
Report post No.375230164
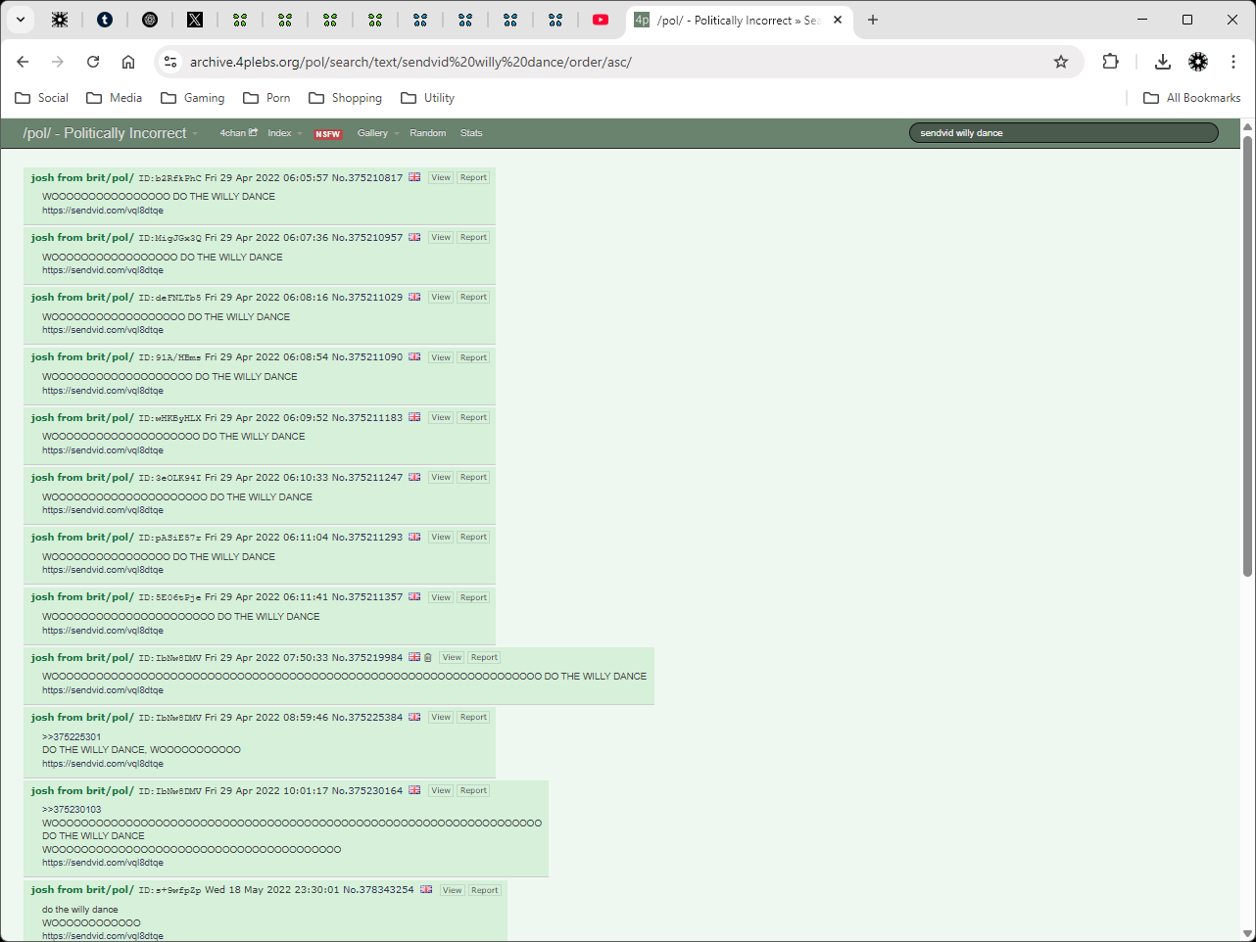coord(473,790)
